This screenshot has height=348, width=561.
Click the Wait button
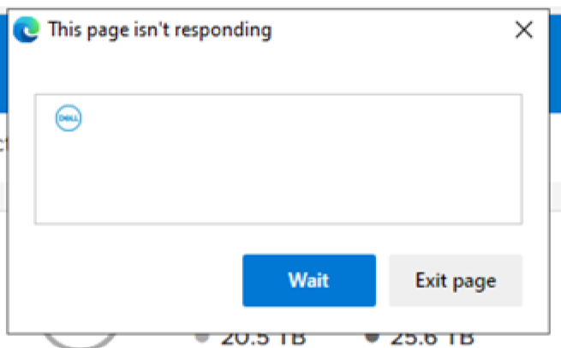[308, 280]
